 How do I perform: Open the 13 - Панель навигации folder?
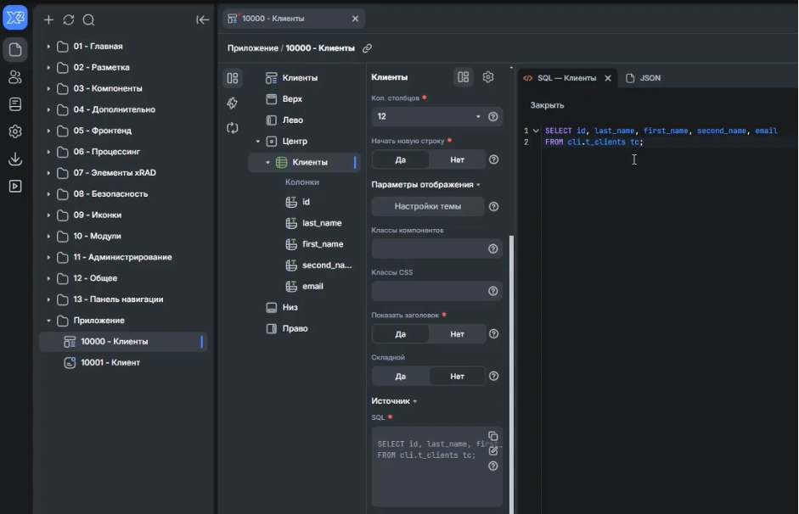118,299
